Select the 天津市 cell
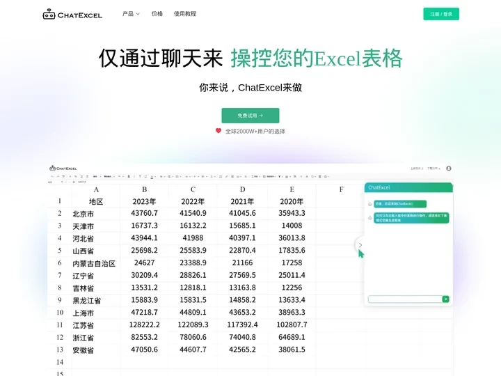 coord(96,226)
